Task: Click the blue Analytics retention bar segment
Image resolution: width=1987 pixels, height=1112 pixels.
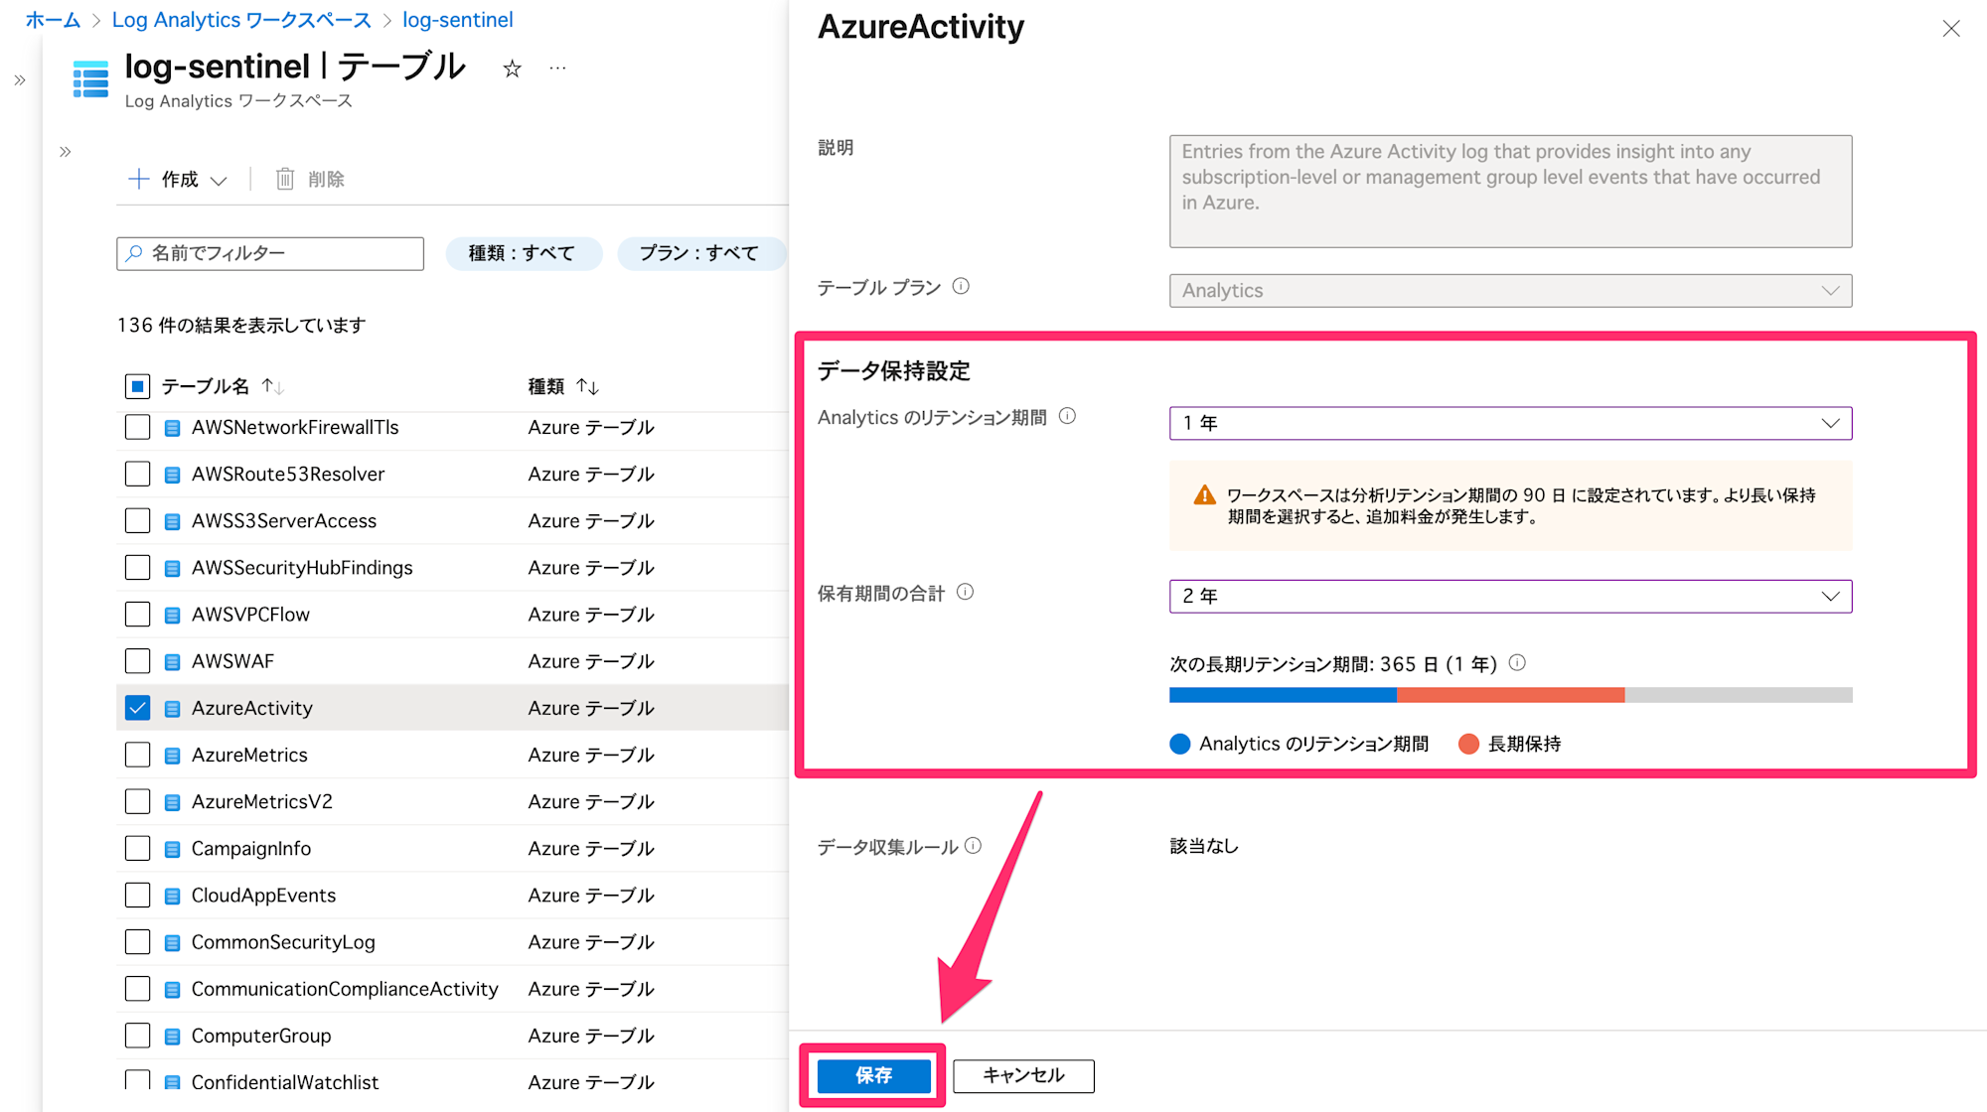Action: (1283, 695)
